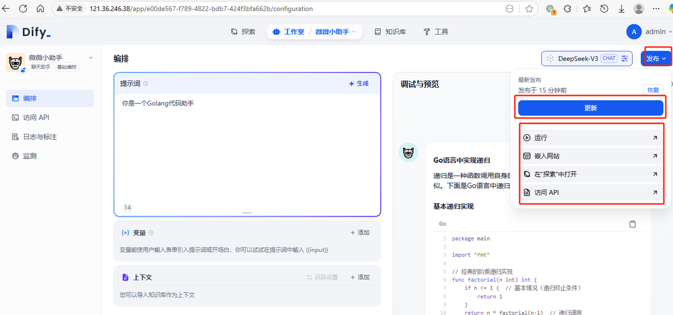Open browser downloads icon
Image resolution: width=673 pixels, height=315 pixels.
pyautogui.click(x=621, y=9)
